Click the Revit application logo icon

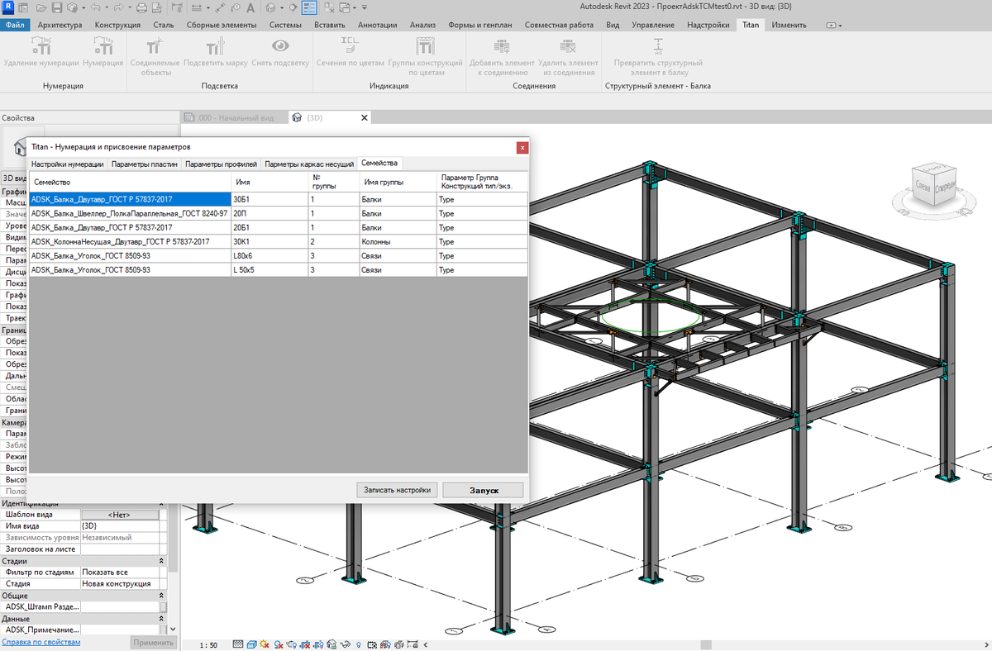8,7
